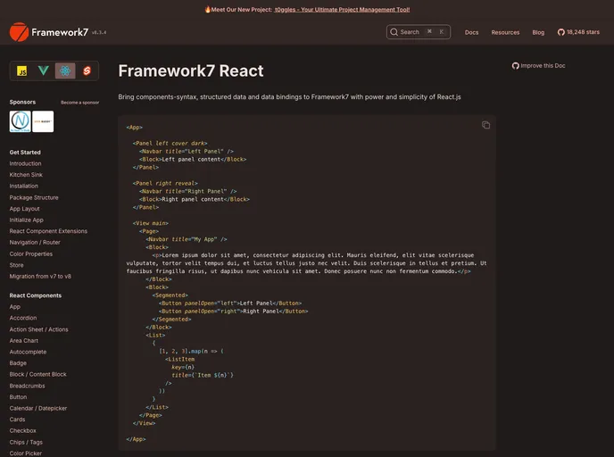Open the App component page
The image size is (614, 457).
[15, 307]
